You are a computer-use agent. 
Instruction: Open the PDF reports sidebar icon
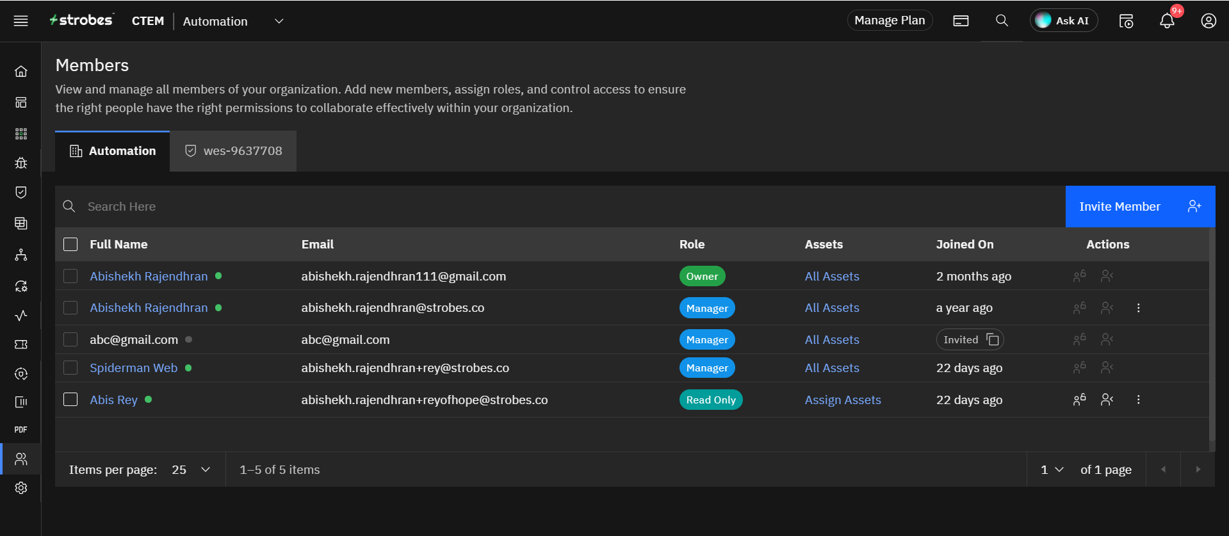pos(21,430)
